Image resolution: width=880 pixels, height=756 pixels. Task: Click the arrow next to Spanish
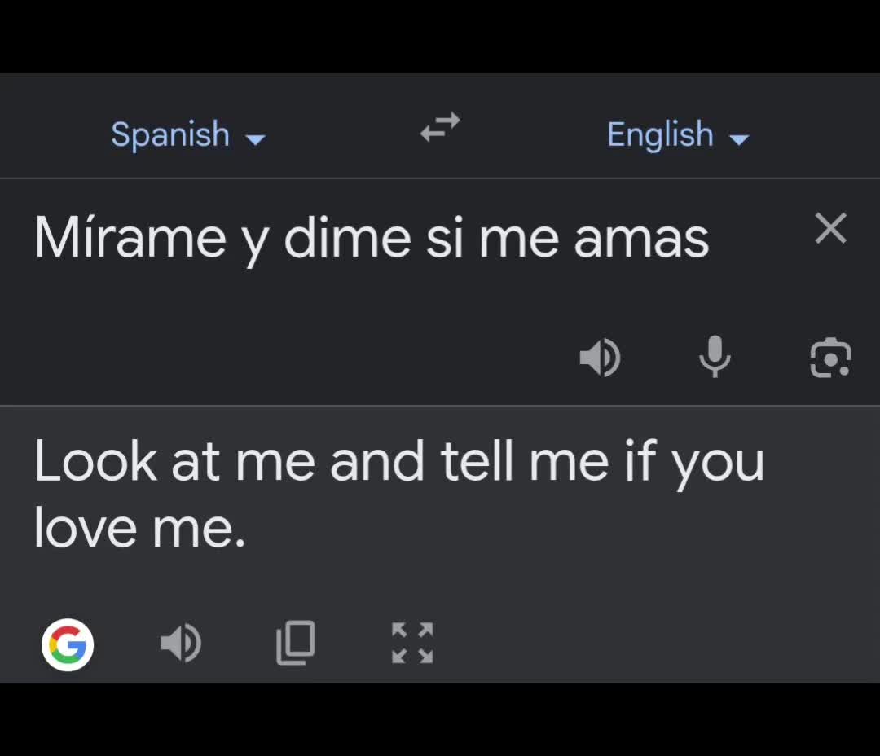click(256, 139)
